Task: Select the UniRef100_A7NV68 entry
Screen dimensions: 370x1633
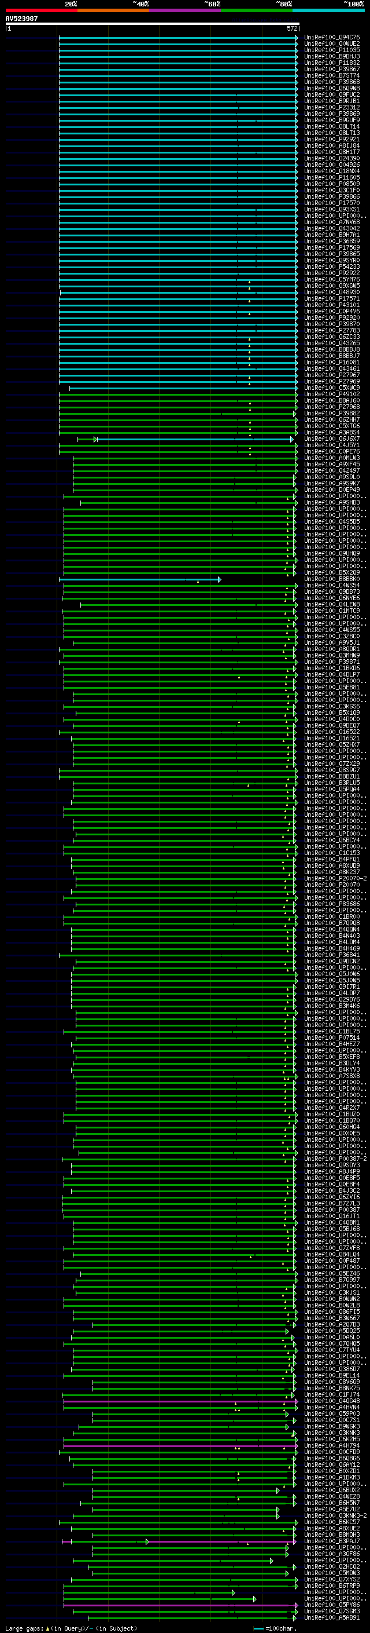Action: coord(332,222)
